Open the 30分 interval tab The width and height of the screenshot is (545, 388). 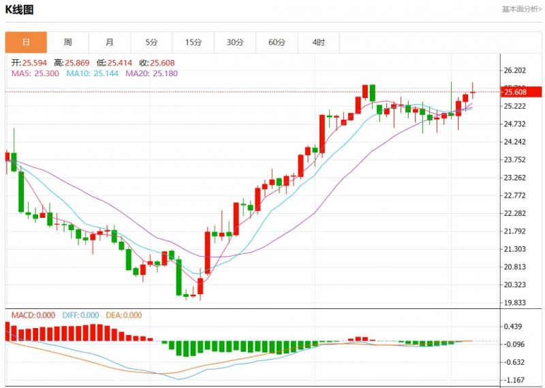235,42
